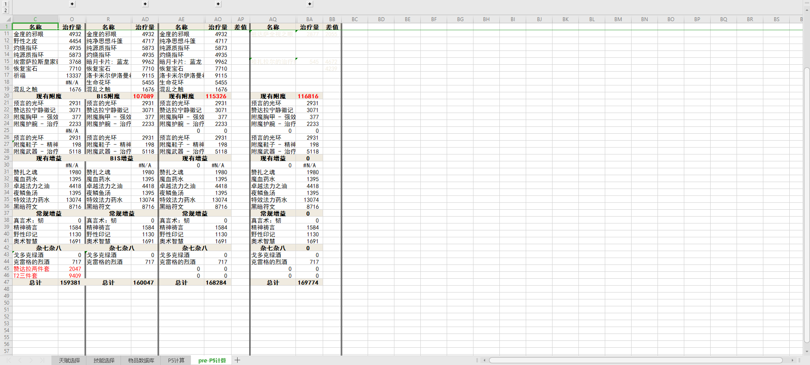The image size is (810, 365).
Task: Click the red value 115326
Action: 218,96
